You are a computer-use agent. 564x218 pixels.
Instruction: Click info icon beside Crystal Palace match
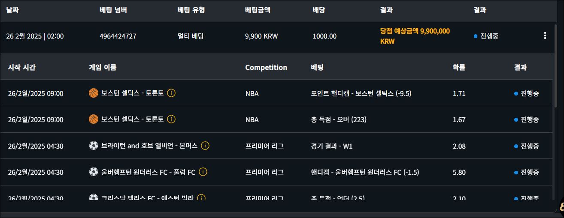pyautogui.click(x=201, y=198)
